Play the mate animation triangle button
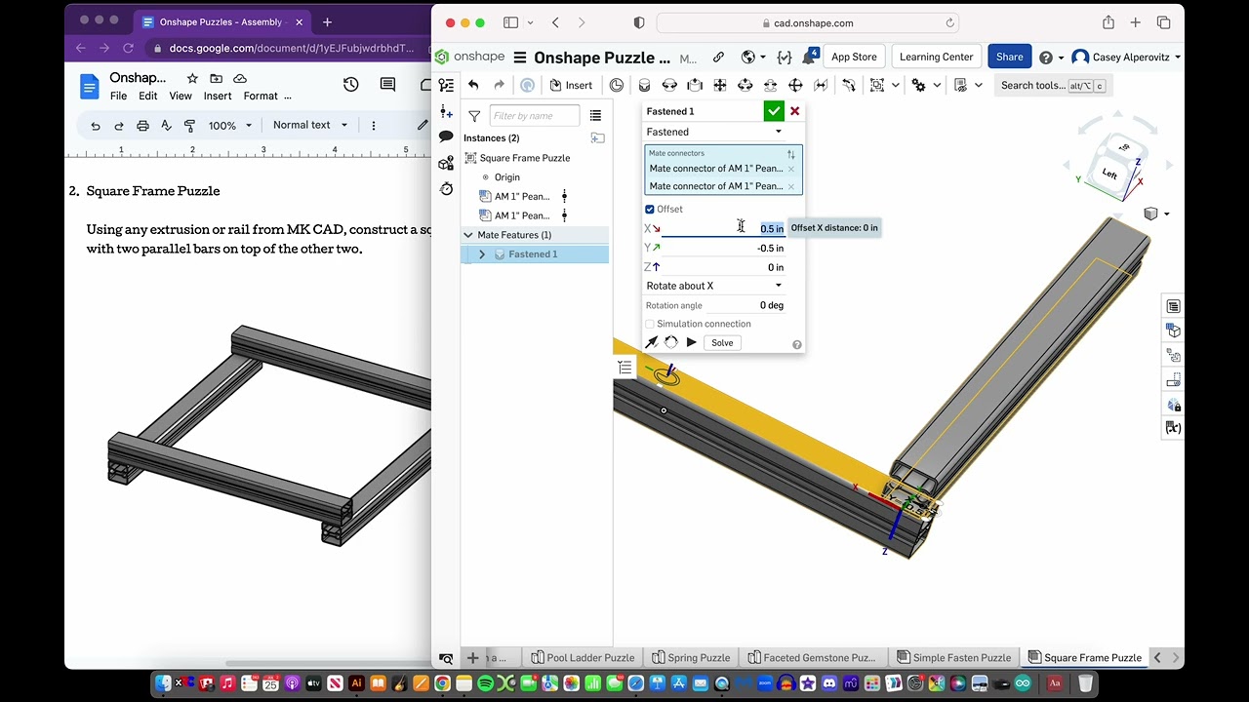The width and height of the screenshot is (1249, 702). click(692, 342)
